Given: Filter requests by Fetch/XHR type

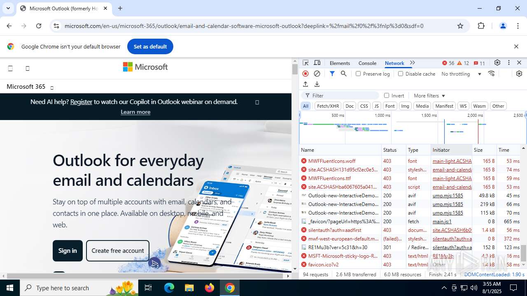Looking at the screenshot, I should pyautogui.click(x=328, y=106).
